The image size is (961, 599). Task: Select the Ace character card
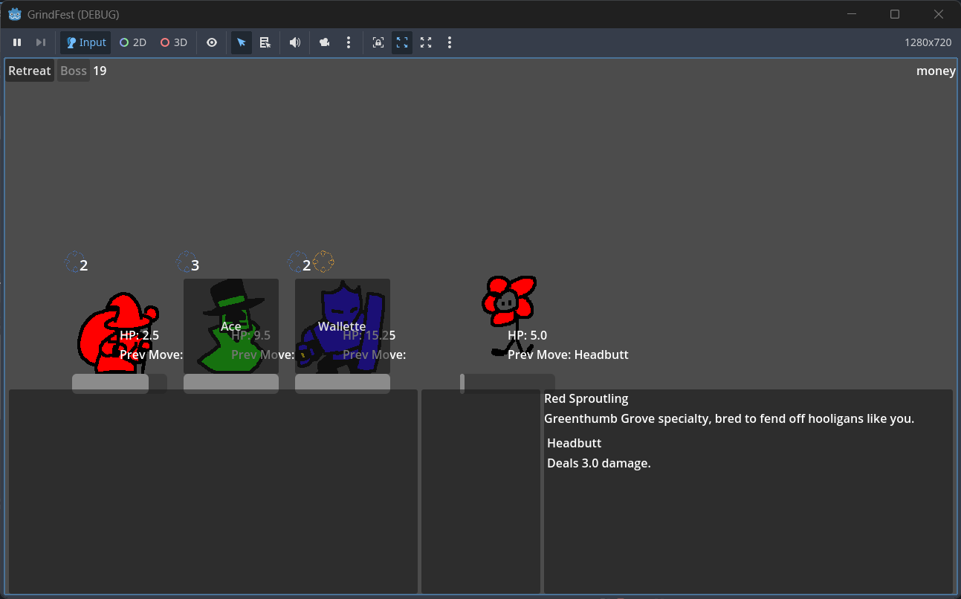point(231,326)
